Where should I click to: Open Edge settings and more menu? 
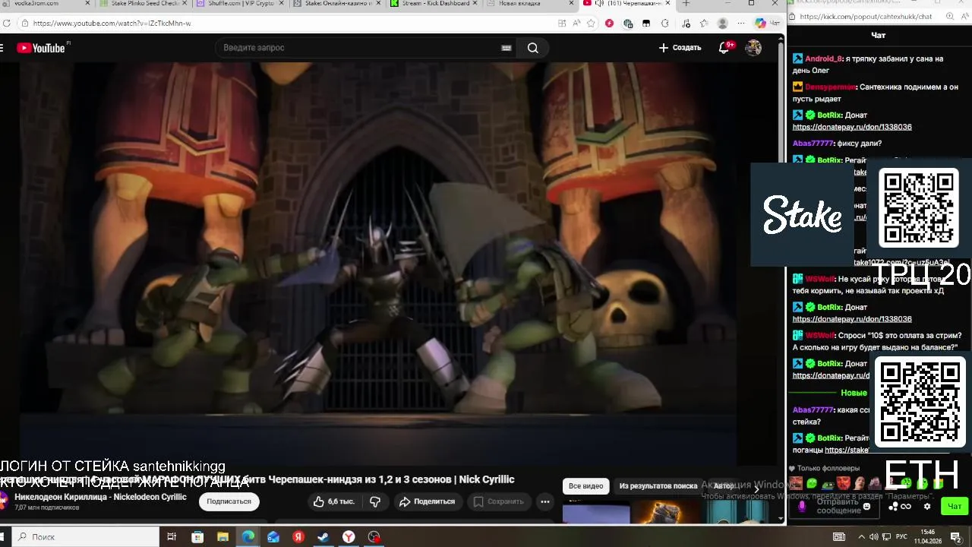pyautogui.click(x=741, y=24)
